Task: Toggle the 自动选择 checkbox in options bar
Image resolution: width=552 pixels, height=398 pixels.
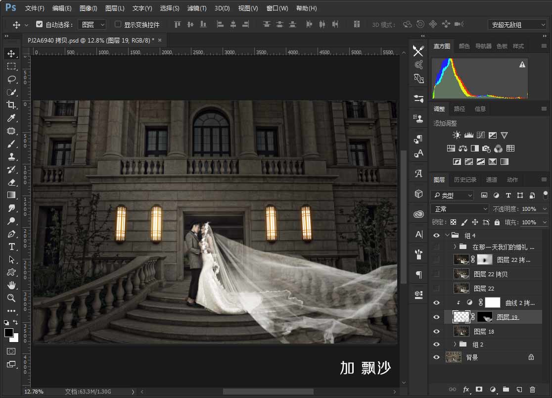Action: click(x=39, y=24)
